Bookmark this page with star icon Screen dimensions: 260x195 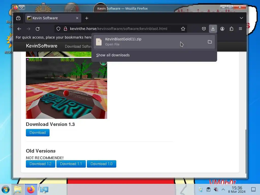coord(183,29)
